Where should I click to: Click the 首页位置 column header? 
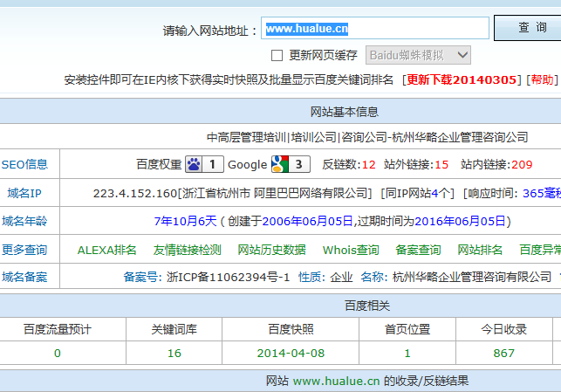[407, 329]
